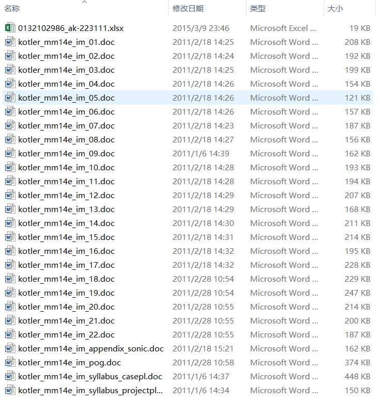Image resolution: width=388 pixels, height=403 pixels.
Task: Click the Word icon of kotler_mm14e_im_20.doc
Action: 10,306
